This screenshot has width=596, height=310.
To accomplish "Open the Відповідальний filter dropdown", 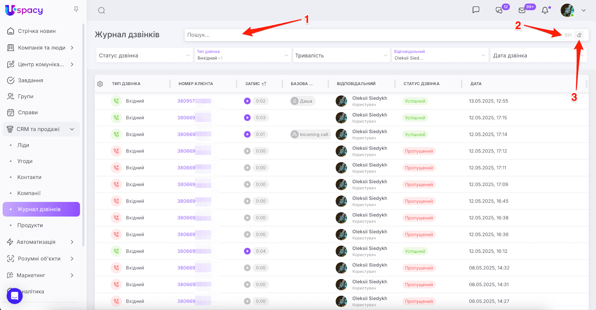I will pos(440,56).
